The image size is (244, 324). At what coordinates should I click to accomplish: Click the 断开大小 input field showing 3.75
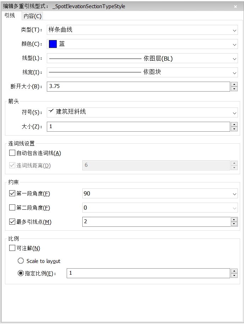(138, 86)
